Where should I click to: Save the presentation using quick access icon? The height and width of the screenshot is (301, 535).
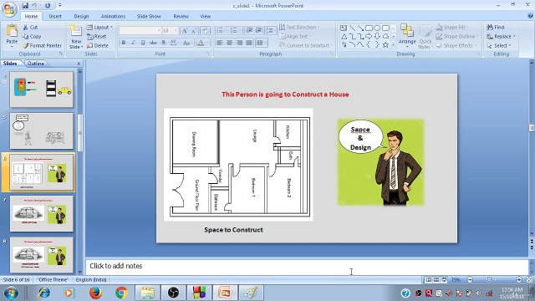tap(25, 6)
